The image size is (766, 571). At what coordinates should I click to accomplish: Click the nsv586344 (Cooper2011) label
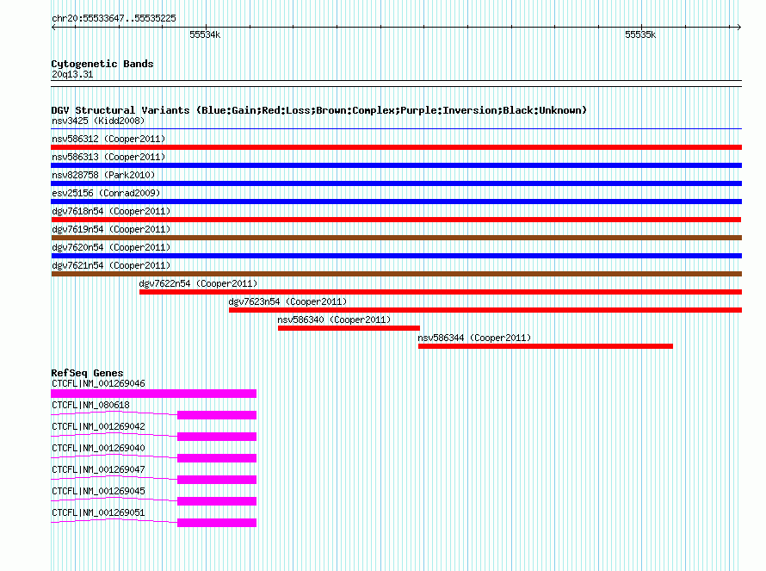tap(474, 338)
